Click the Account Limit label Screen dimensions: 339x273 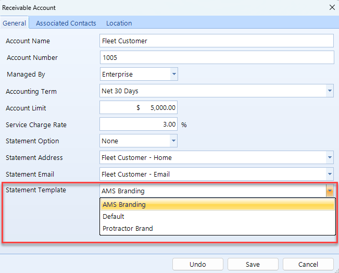click(26, 108)
